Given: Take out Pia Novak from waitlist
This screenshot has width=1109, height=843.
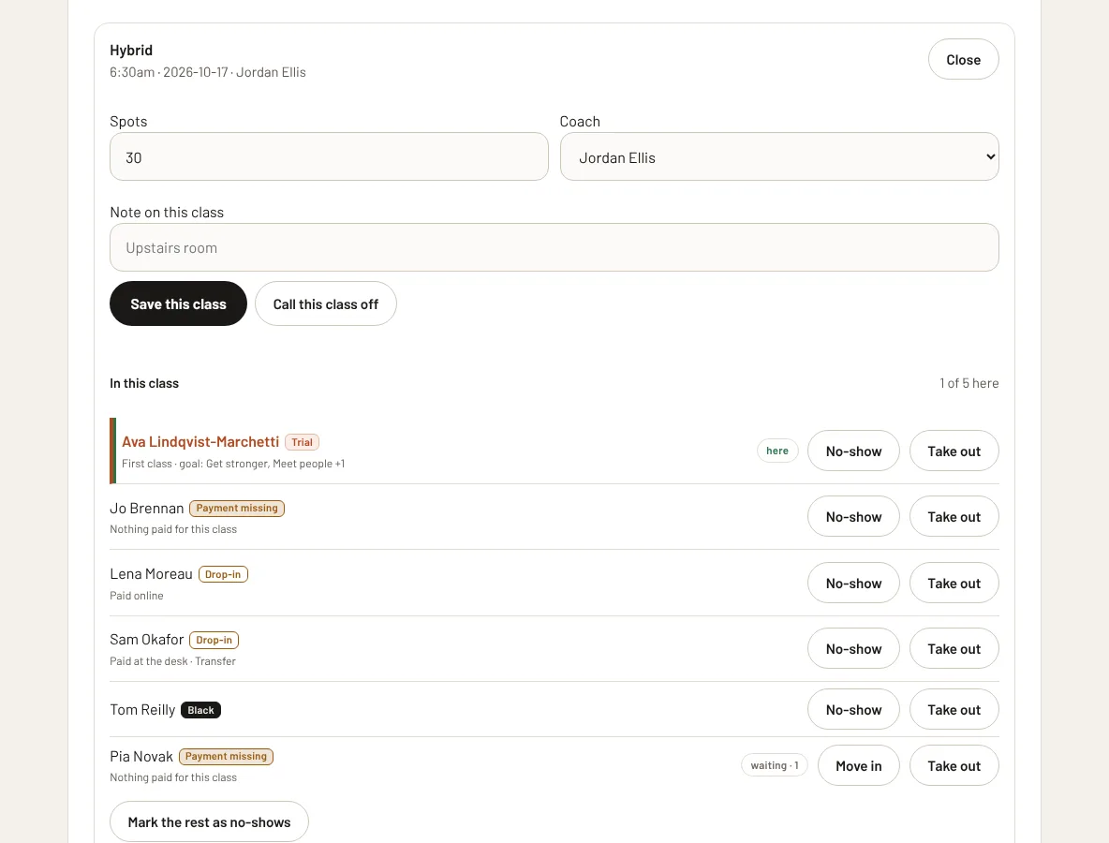Looking at the screenshot, I should pyautogui.click(x=954, y=765).
